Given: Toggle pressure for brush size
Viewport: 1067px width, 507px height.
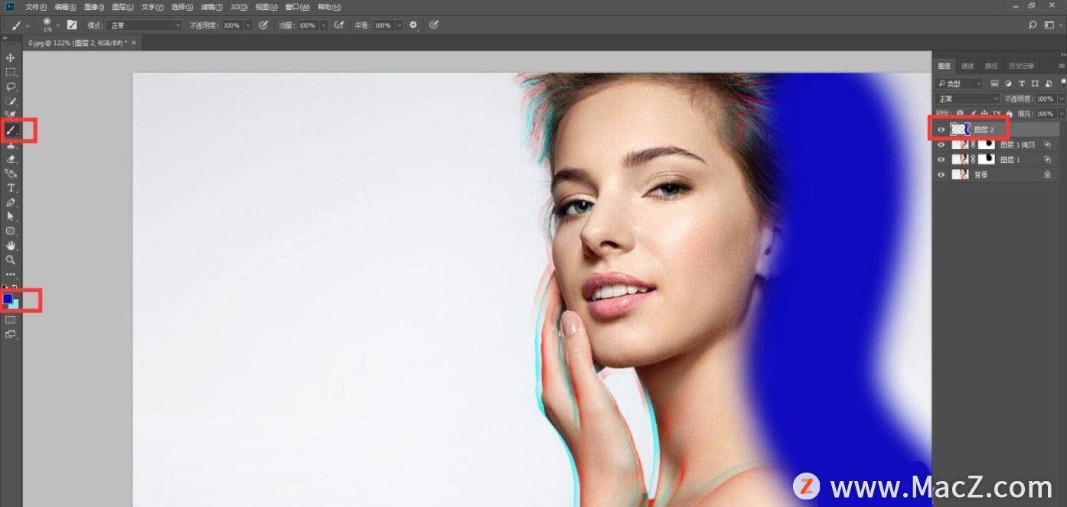Looking at the screenshot, I should (x=434, y=25).
